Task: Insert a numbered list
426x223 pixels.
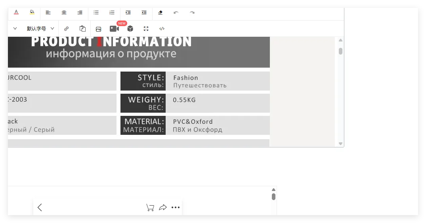Action: pyautogui.click(x=112, y=13)
